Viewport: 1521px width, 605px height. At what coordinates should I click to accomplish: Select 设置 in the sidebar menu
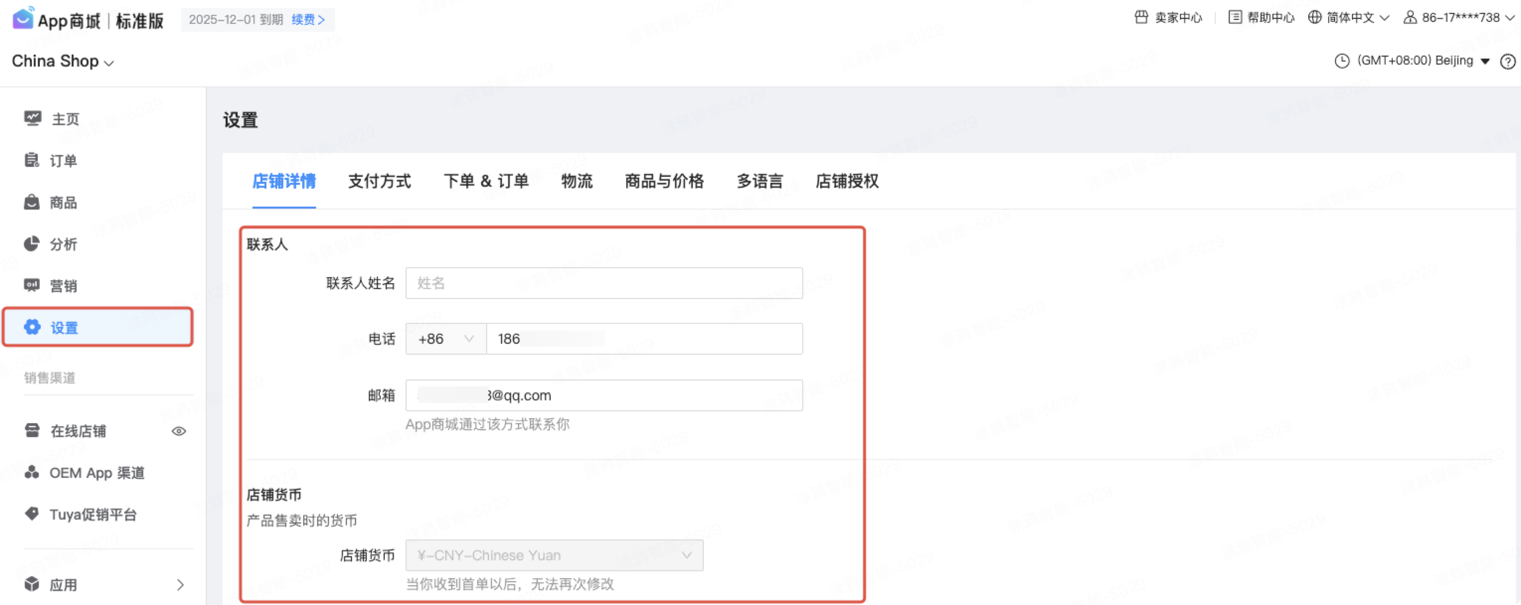[98, 327]
